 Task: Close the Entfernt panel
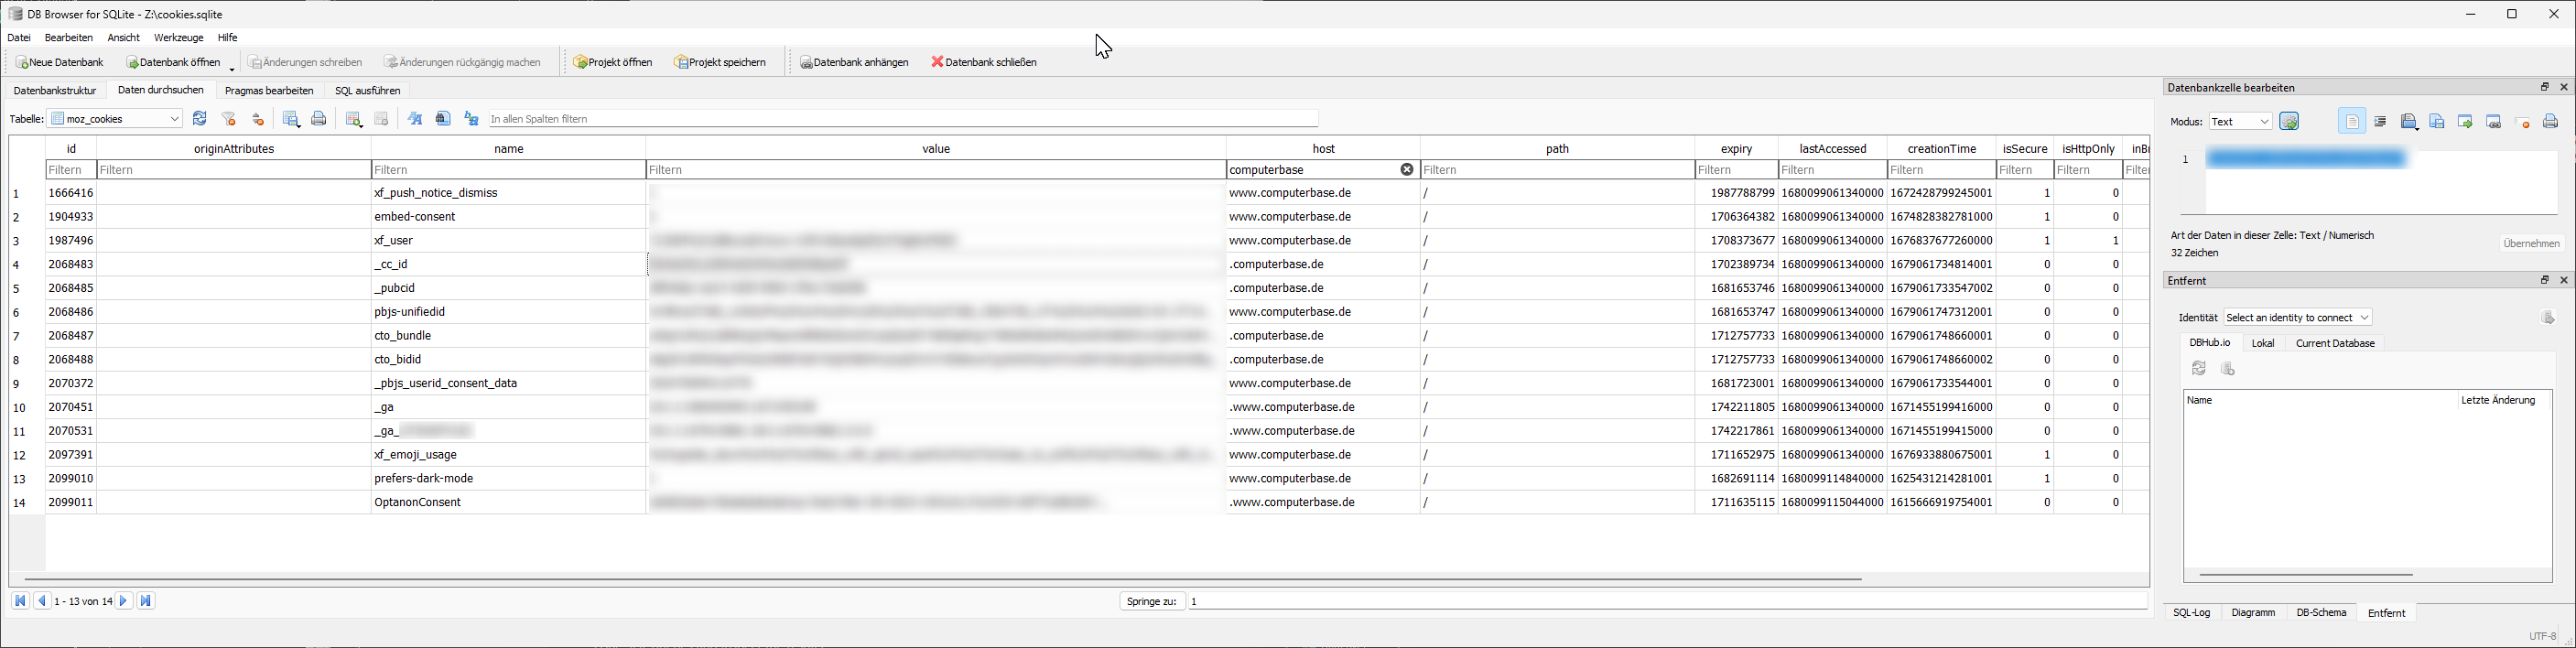(2564, 280)
